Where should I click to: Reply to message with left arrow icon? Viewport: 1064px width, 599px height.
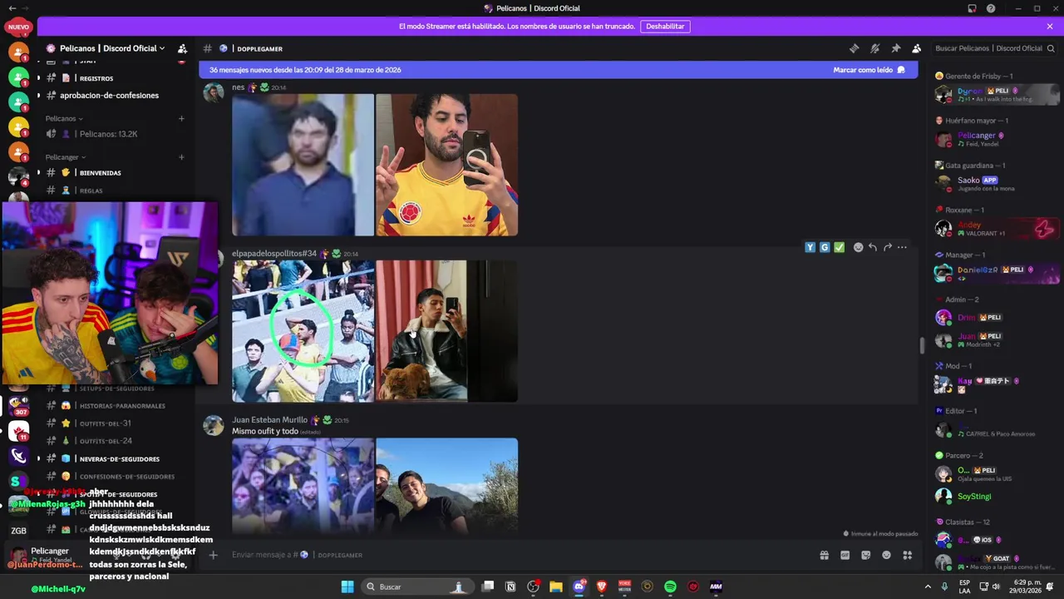coord(873,247)
